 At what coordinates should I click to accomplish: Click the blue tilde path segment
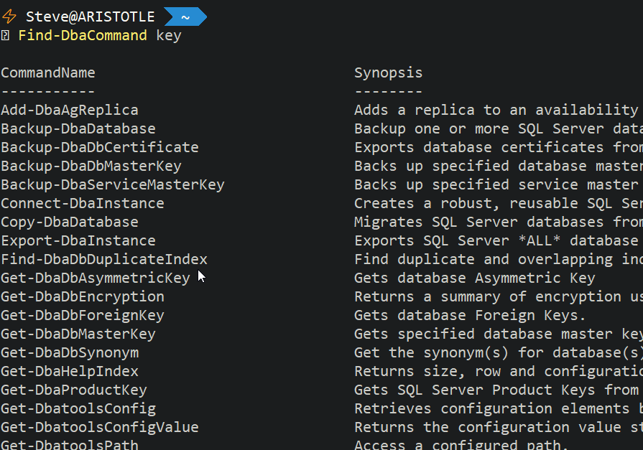point(185,17)
